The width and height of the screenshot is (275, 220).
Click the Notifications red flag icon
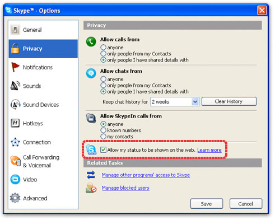coord(15,67)
